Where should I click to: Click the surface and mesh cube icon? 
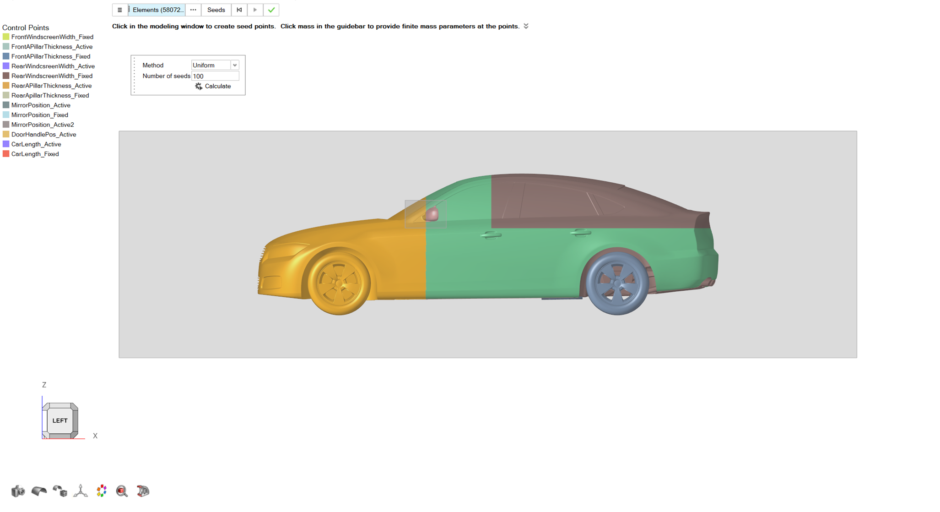(60, 491)
